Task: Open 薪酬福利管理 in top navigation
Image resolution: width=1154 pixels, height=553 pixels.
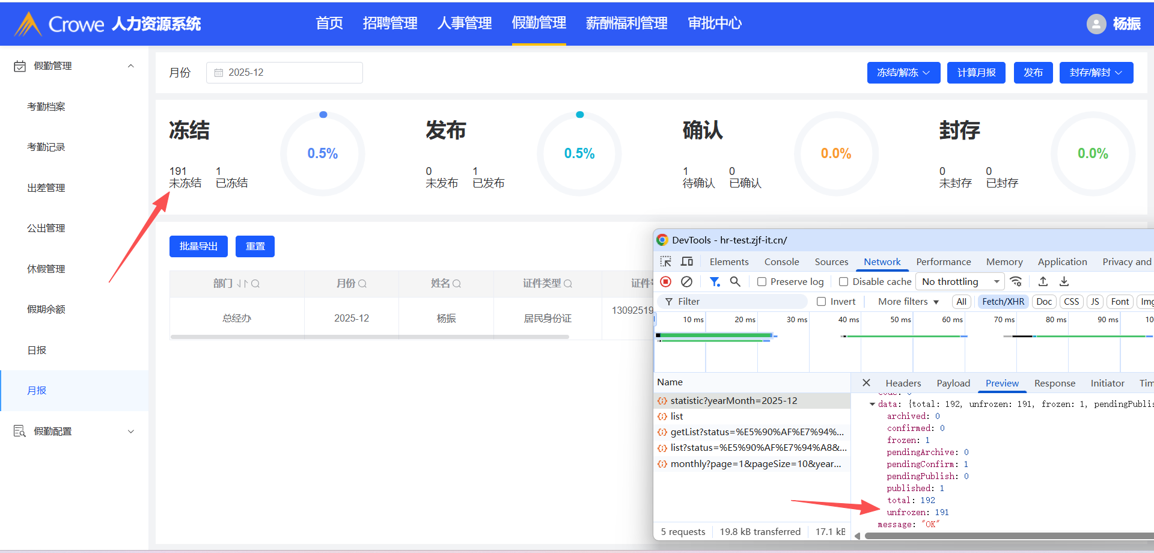Action: (626, 23)
